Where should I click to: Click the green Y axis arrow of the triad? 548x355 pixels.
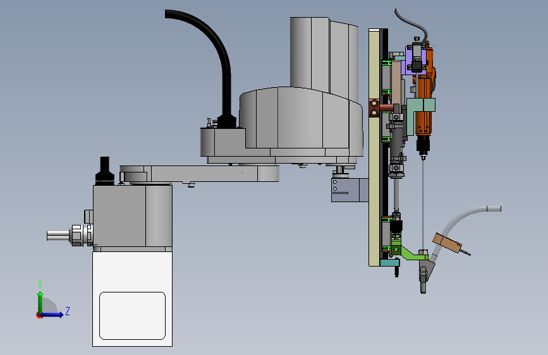(x=40, y=302)
